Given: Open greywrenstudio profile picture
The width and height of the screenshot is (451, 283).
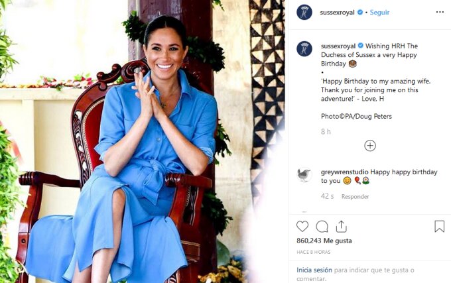Looking at the screenshot, I should pos(304,175).
